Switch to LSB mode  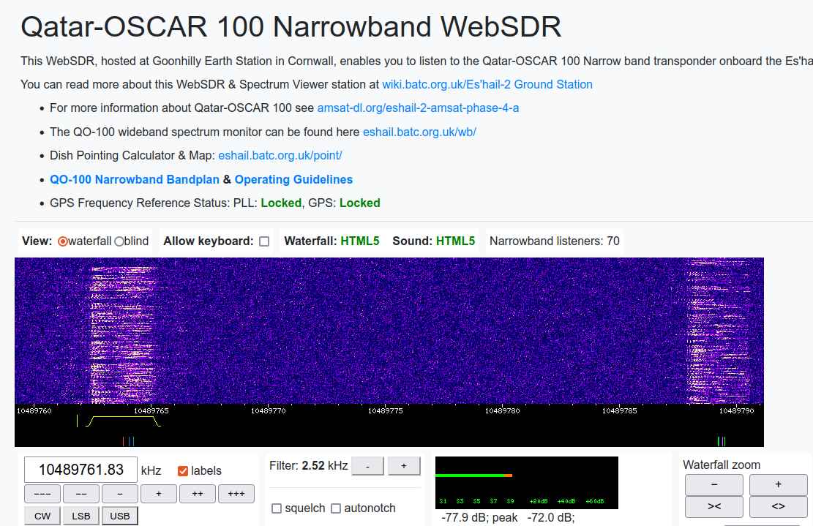click(x=81, y=516)
